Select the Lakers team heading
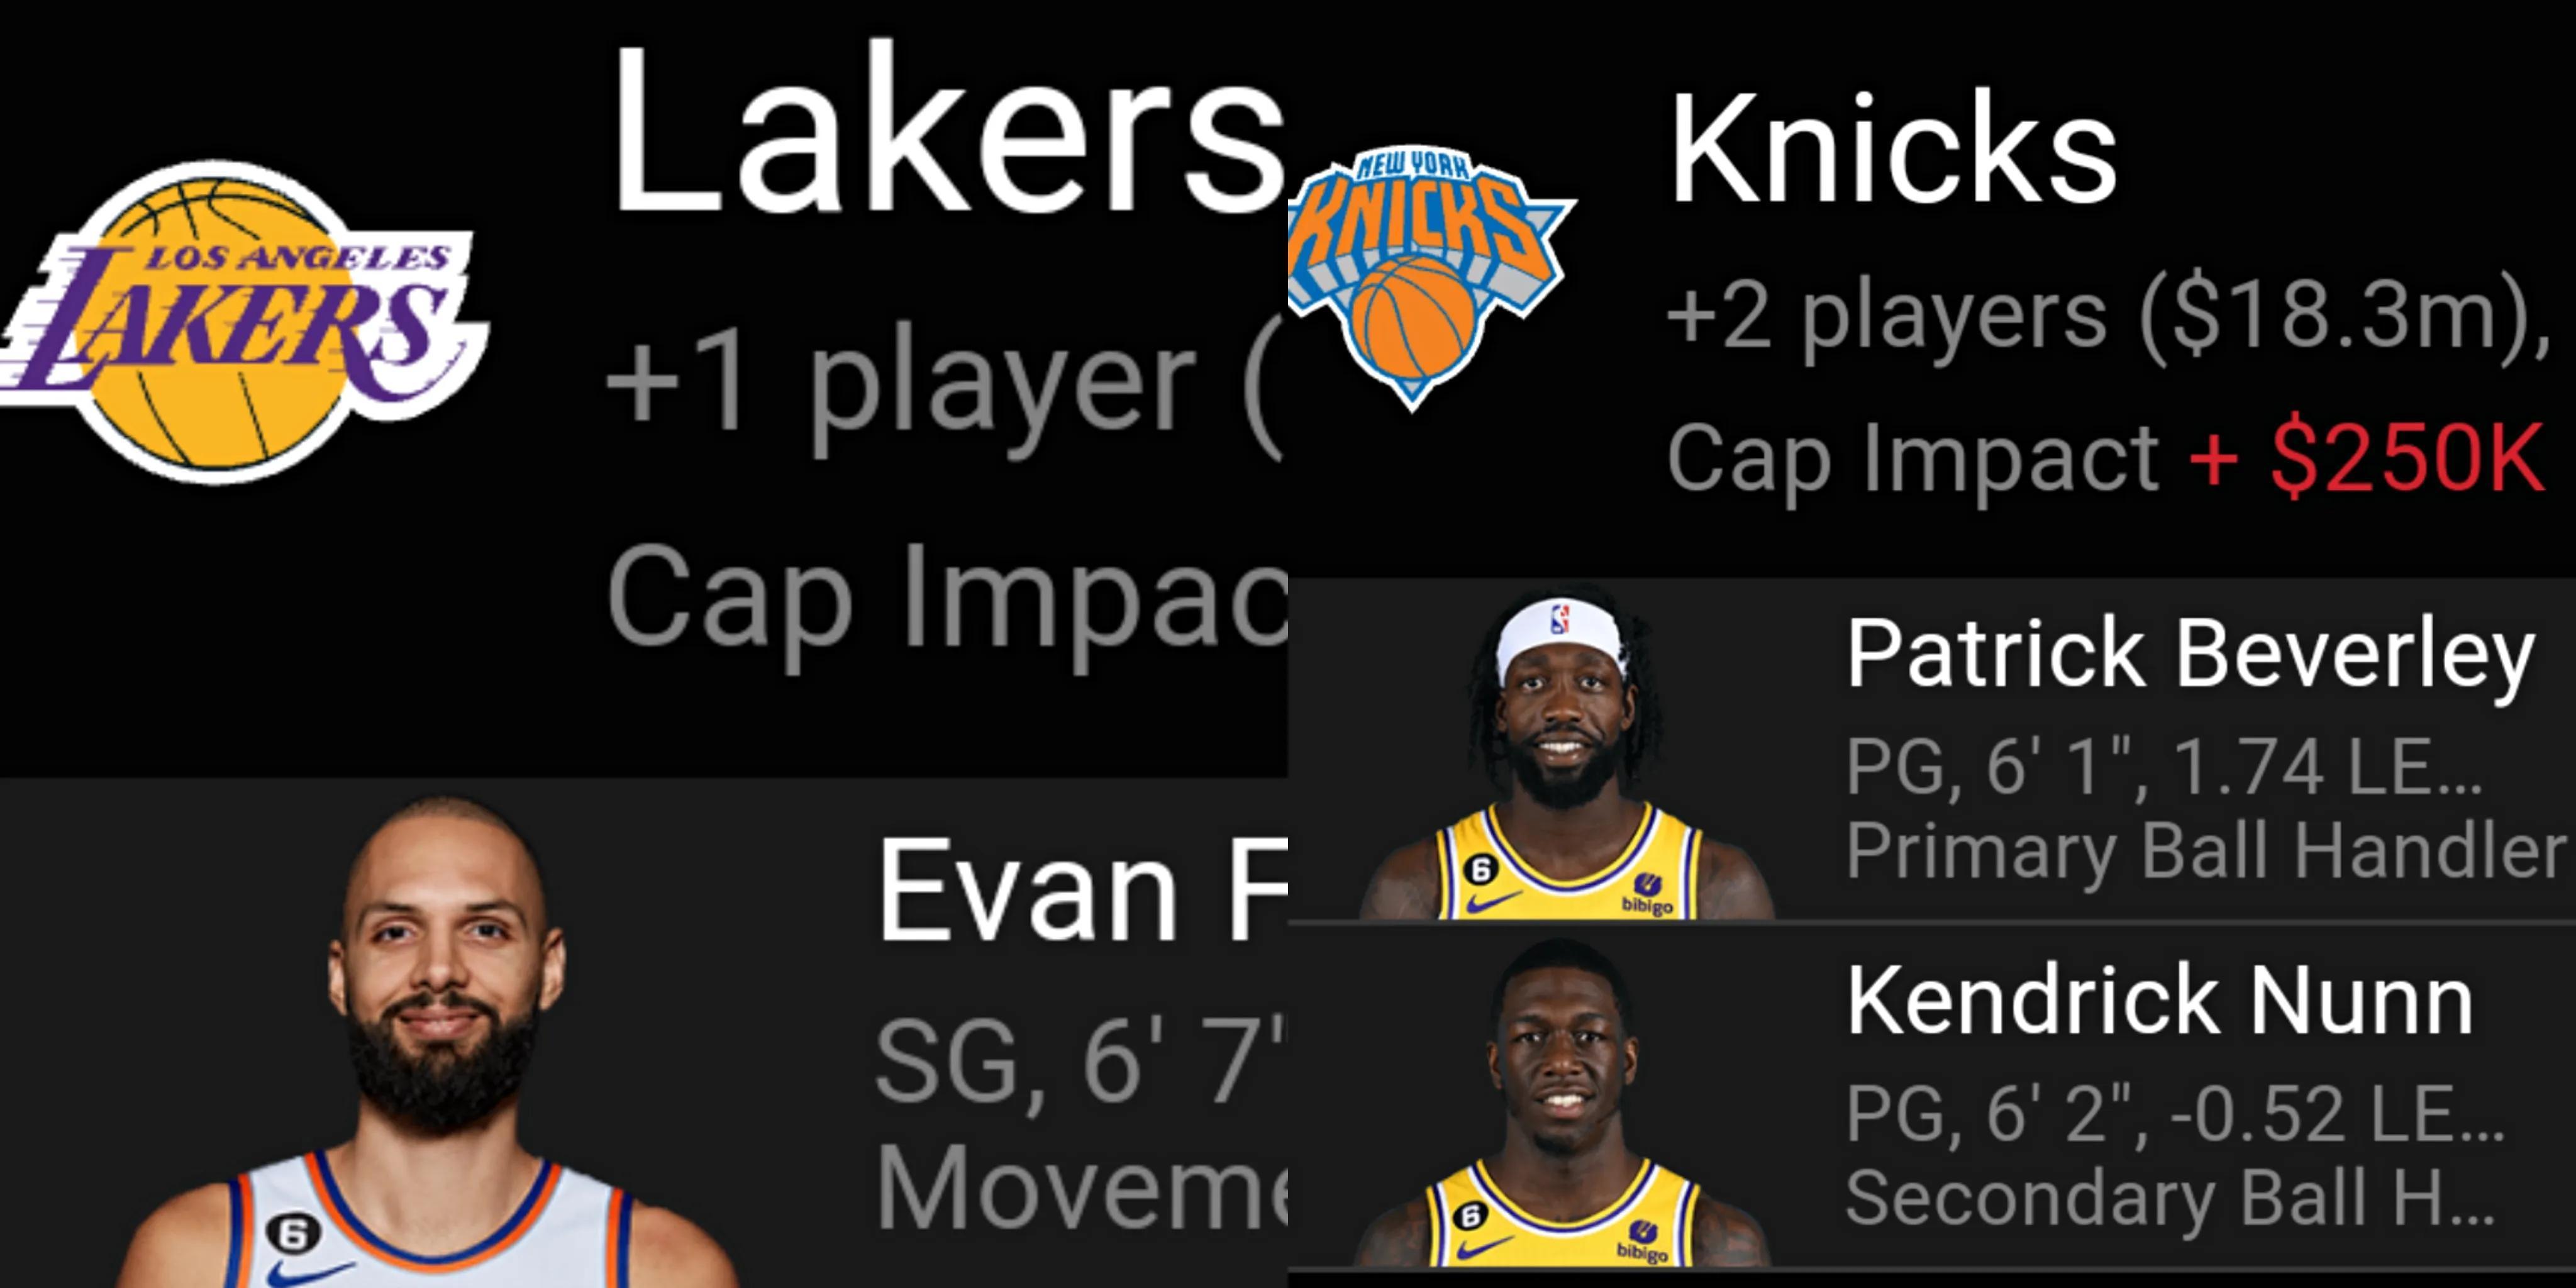Screen dimensions: 2576x1288 tap(945, 130)
